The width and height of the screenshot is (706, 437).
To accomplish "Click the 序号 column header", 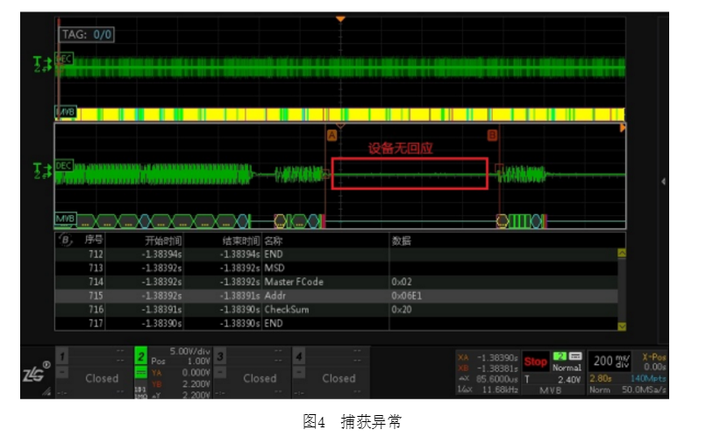I will pyautogui.click(x=94, y=240).
